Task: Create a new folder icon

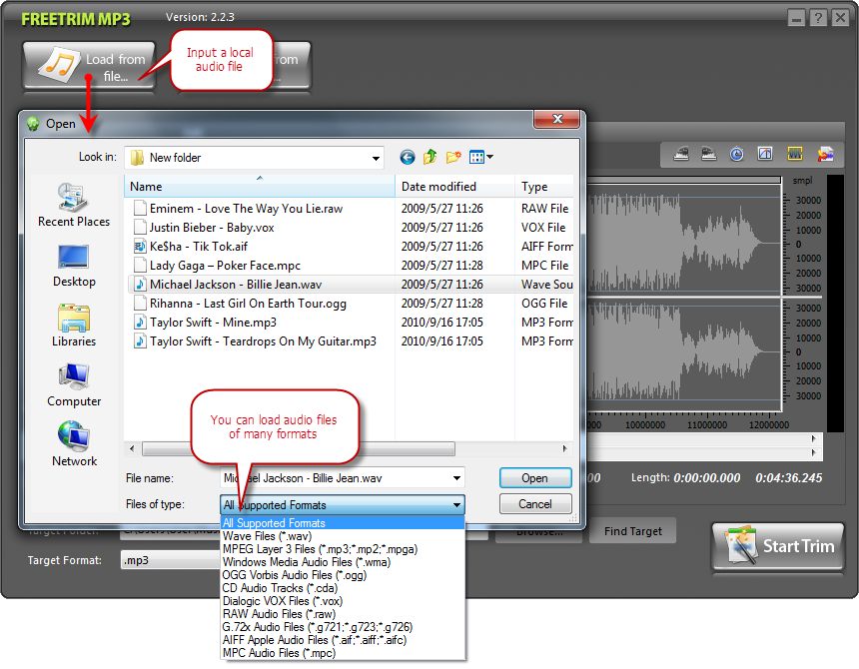Action: (453, 157)
